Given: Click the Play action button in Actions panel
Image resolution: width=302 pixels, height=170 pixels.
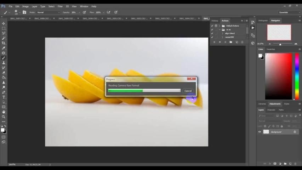Looking at the screenshot, I should pos(225,42).
